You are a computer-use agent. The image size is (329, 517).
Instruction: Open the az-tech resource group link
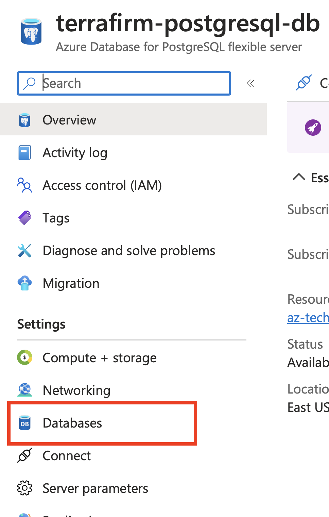(x=308, y=318)
